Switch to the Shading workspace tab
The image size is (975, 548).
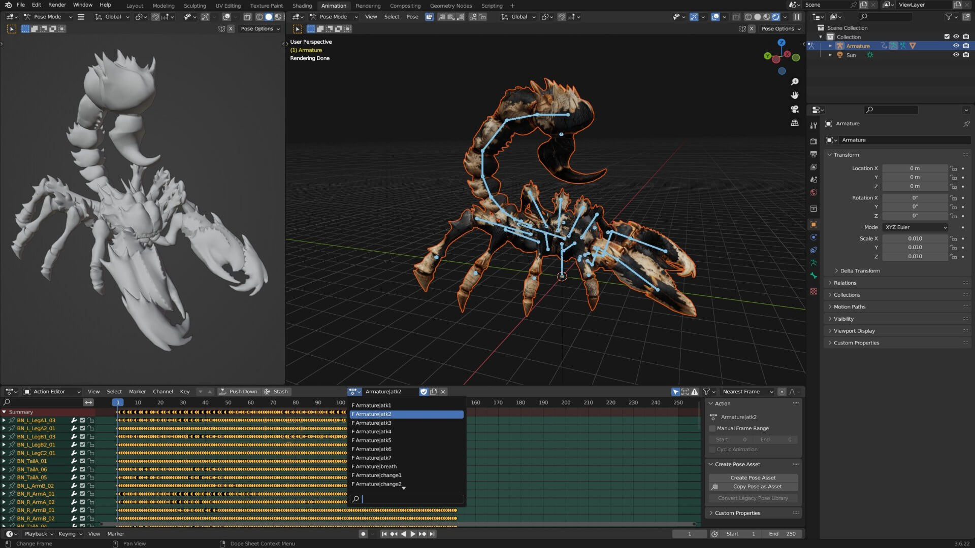click(x=302, y=6)
